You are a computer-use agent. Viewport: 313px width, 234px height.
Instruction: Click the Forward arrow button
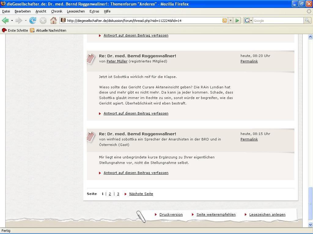[x=19, y=21]
